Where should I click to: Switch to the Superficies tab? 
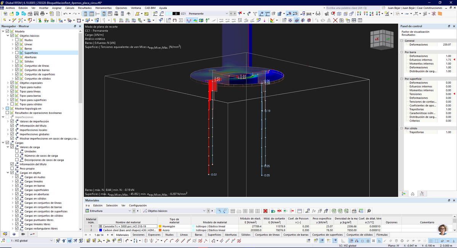pos(214,235)
